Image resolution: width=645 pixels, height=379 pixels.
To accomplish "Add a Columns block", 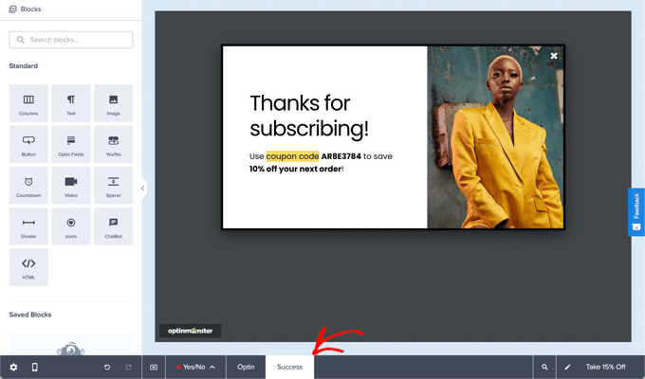I will coord(28,103).
